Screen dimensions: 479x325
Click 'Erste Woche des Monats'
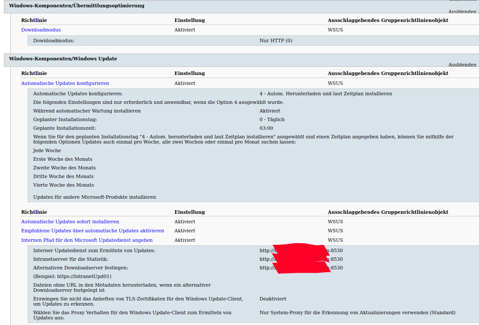point(63,159)
